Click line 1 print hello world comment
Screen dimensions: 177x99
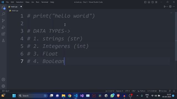(61, 16)
